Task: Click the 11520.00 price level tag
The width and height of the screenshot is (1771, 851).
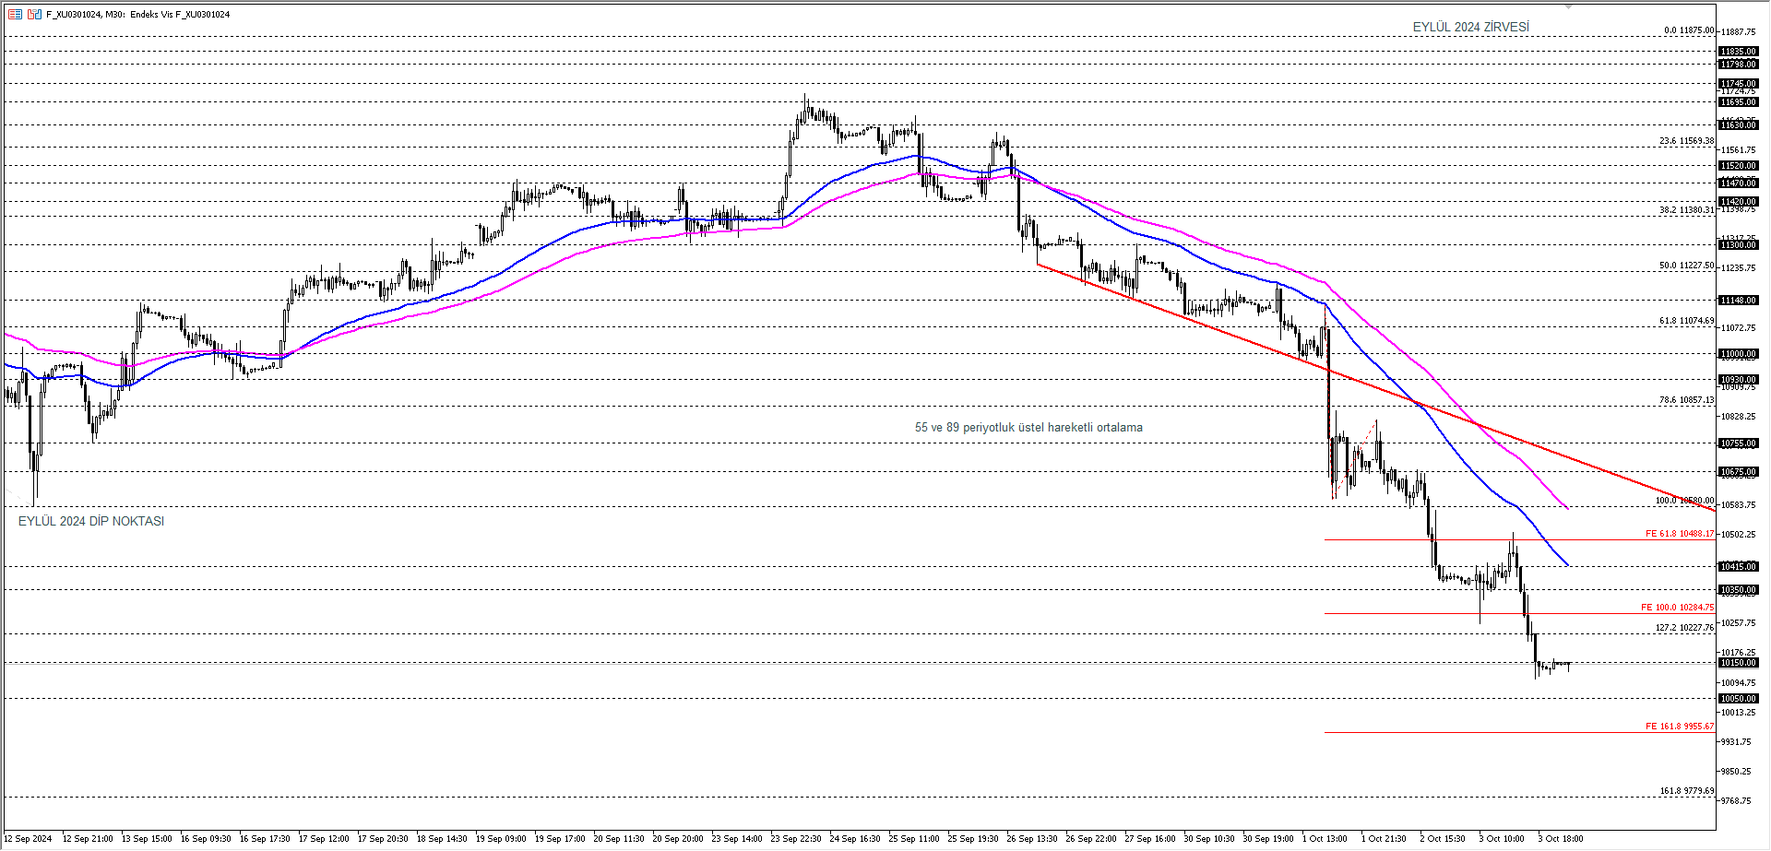Action: coord(1738,166)
